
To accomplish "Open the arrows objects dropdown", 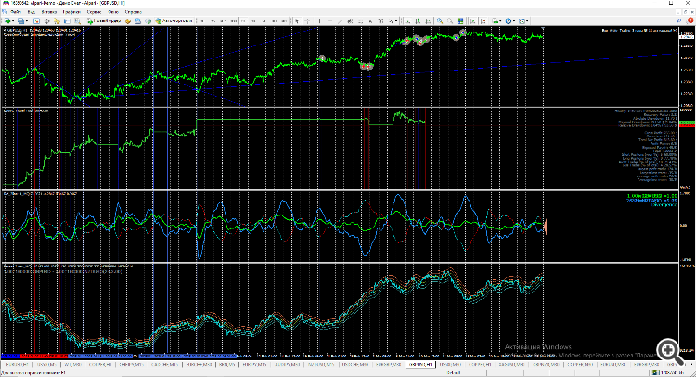I will click(x=396, y=20).
